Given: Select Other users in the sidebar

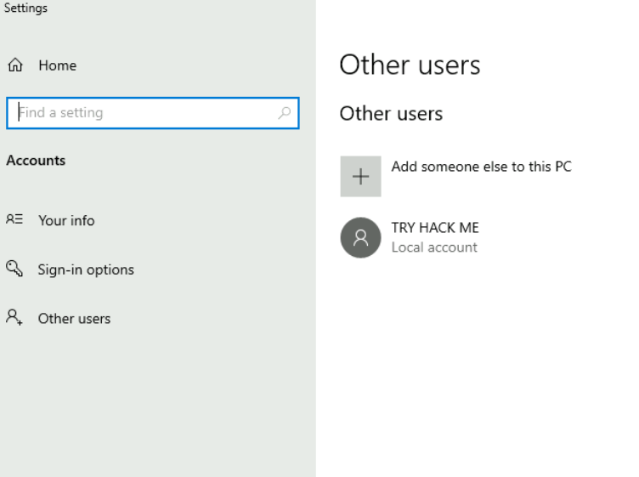Looking at the screenshot, I should point(74,319).
